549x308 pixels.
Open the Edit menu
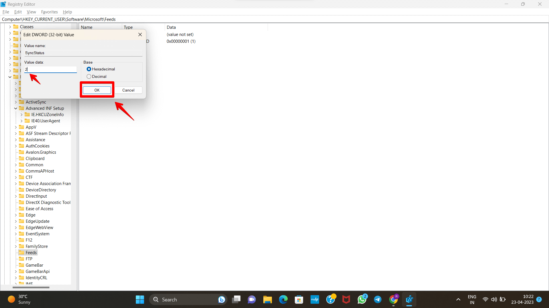point(18,12)
